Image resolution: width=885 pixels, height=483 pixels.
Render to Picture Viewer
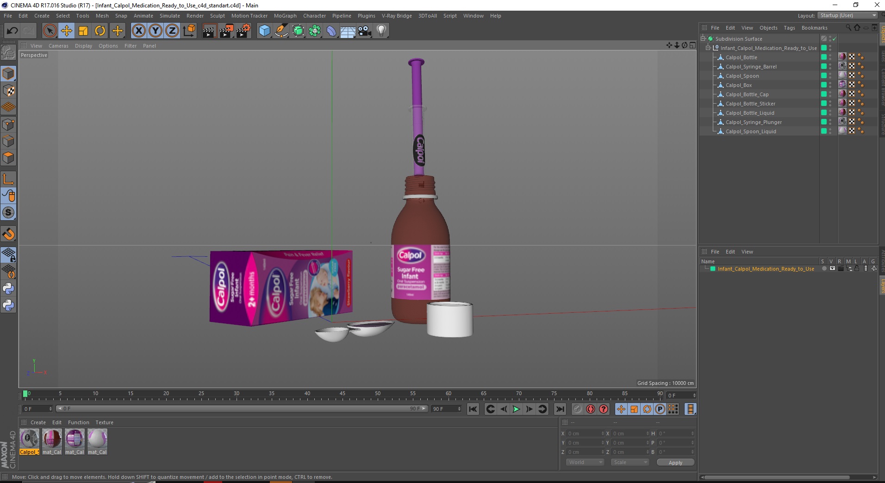coord(226,31)
